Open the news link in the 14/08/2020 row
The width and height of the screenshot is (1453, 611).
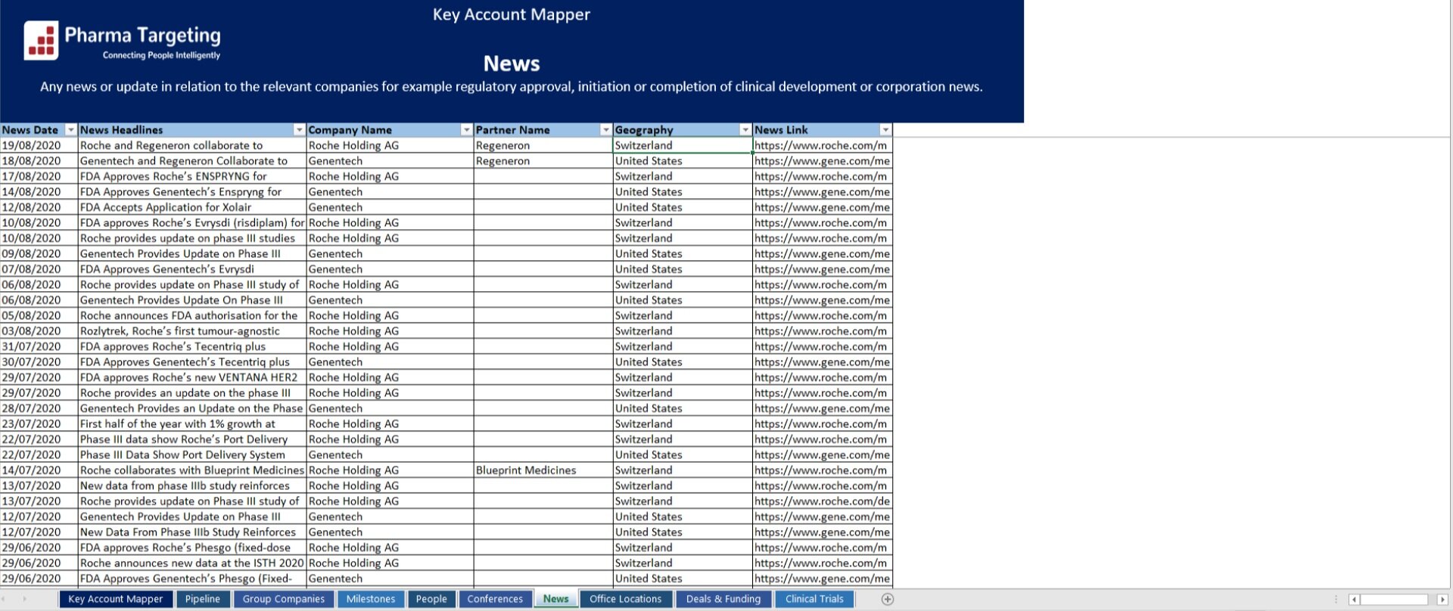click(x=823, y=192)
